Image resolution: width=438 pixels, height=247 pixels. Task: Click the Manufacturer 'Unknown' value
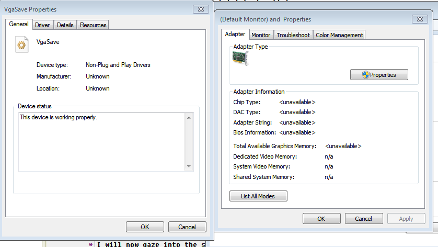point(98,76)
